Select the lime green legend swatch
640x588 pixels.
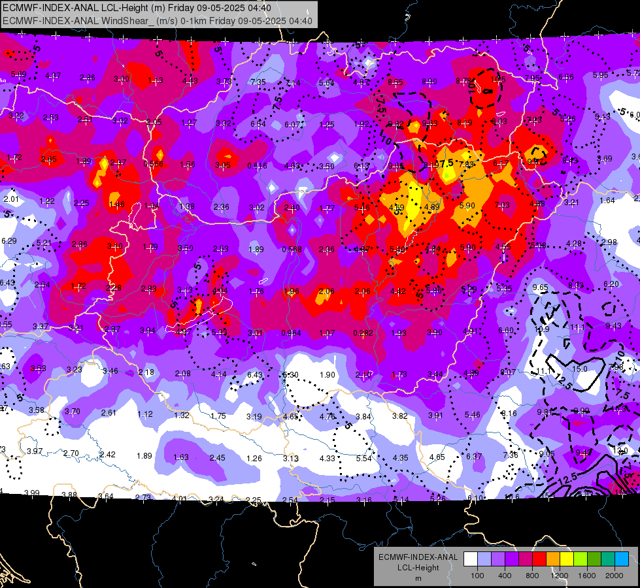(x=581, y=559)
